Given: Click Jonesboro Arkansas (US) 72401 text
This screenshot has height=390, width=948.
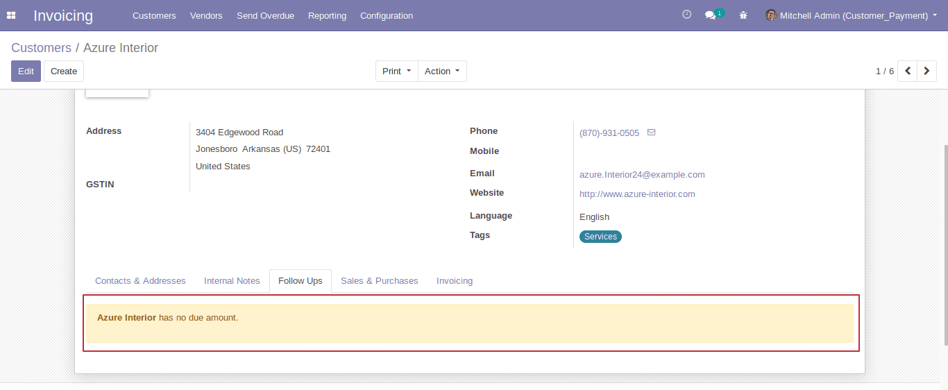Looking at the screenshot, I should click(263, 149).
